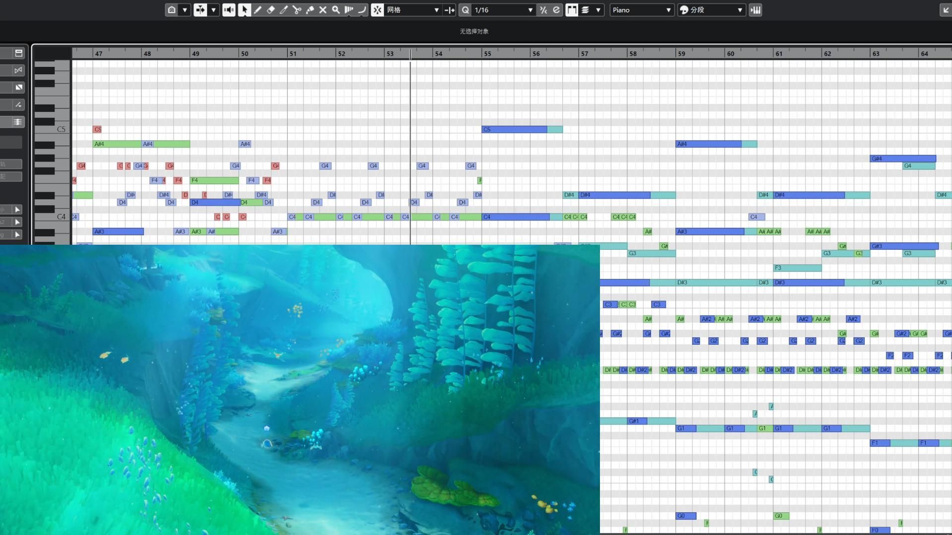Image resolution: width=952 pixels, height=535 pixels.
Task: Select the blue D4 note at bar 49
Action: pyautogui.click(x=215, y=202)
